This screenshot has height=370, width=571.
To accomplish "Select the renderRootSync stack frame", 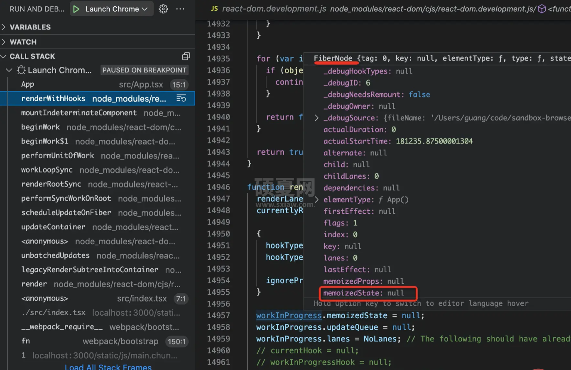I will (x=97, y=184).
